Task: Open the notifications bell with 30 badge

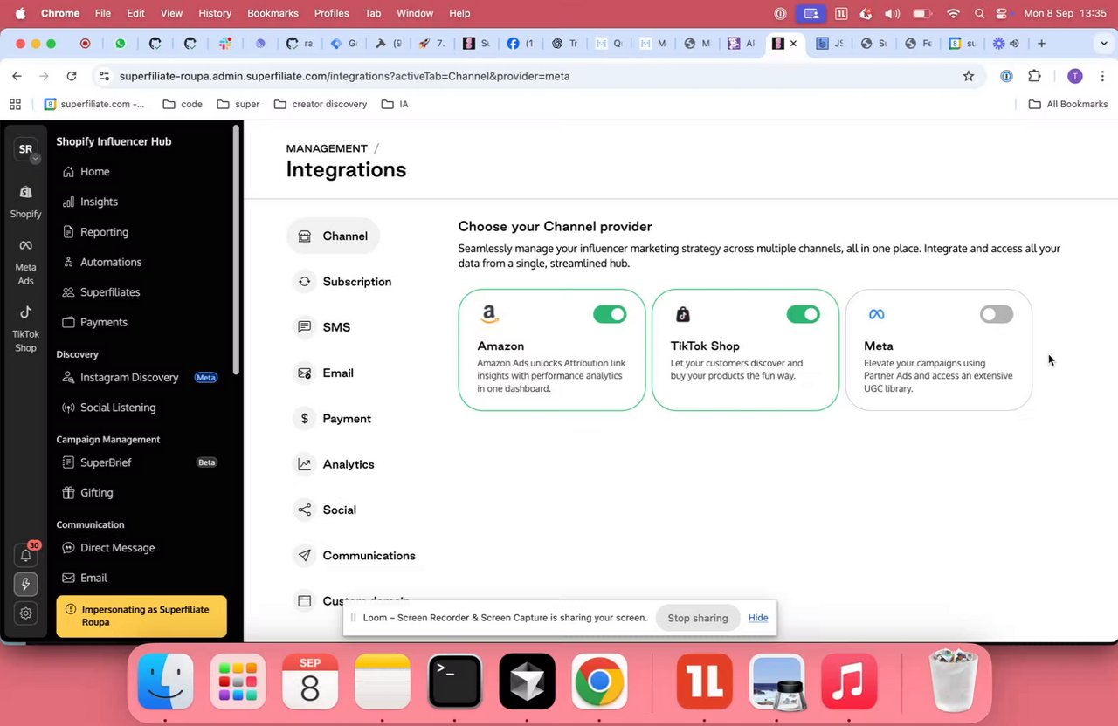Action: [26, 555]
